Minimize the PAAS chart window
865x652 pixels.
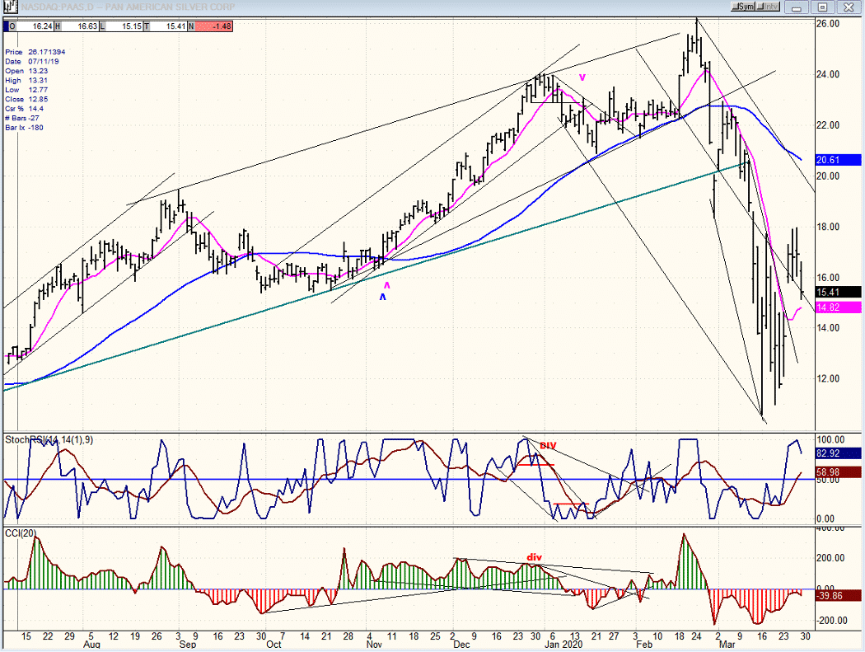click(x=796, y=7)
